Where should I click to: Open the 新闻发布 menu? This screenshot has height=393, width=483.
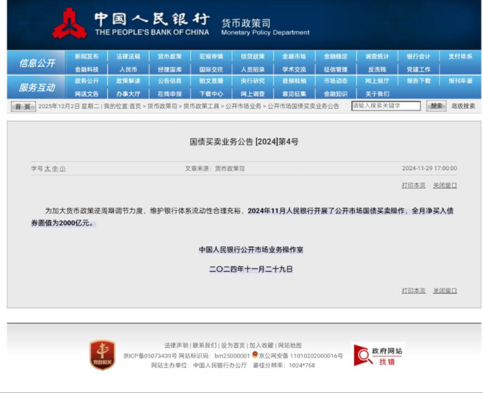[87, 56]
